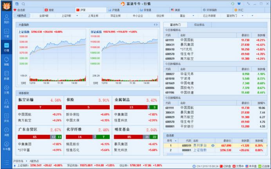The height and width of the screenshot is (169, 271).
Task: Switch to the 港股 market tab
Action: [49, 9]
